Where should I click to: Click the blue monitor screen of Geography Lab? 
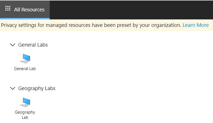click(26, 101)
